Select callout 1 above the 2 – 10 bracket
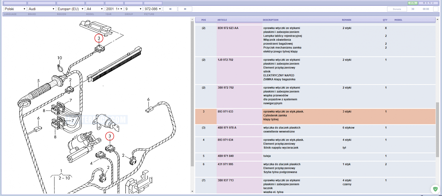 tap(61, 171)
